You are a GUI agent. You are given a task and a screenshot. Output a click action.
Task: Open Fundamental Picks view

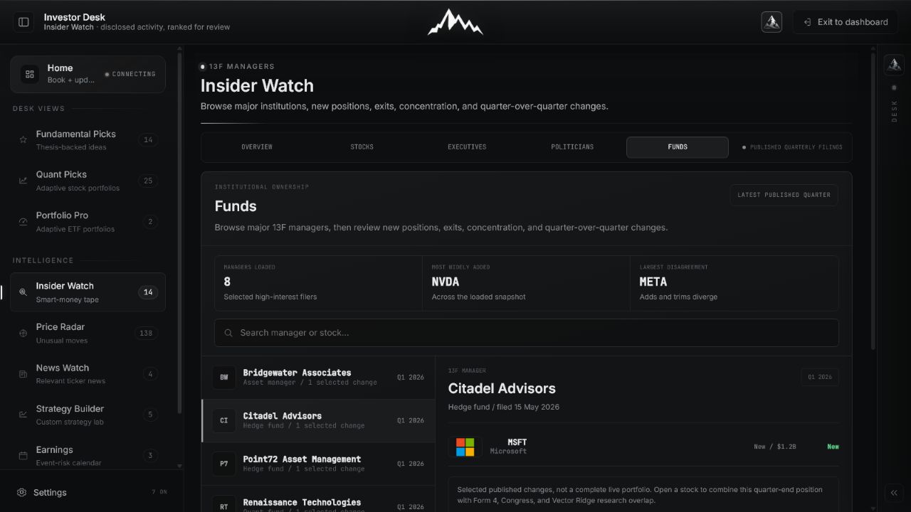tap(88, 140)
